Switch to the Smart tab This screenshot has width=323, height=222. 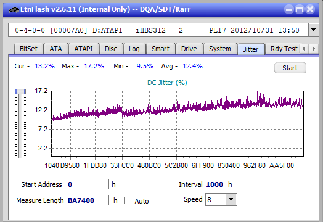coord(160,49)
